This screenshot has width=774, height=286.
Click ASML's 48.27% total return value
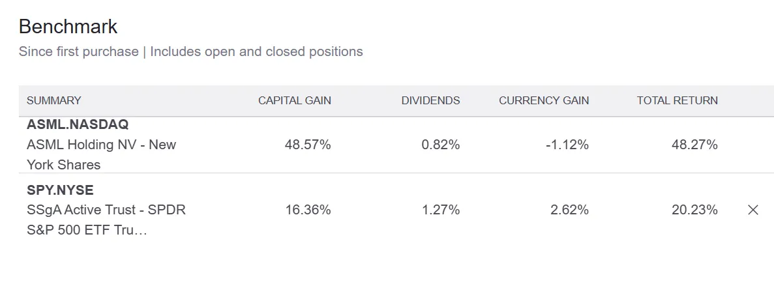coord(694,145)
